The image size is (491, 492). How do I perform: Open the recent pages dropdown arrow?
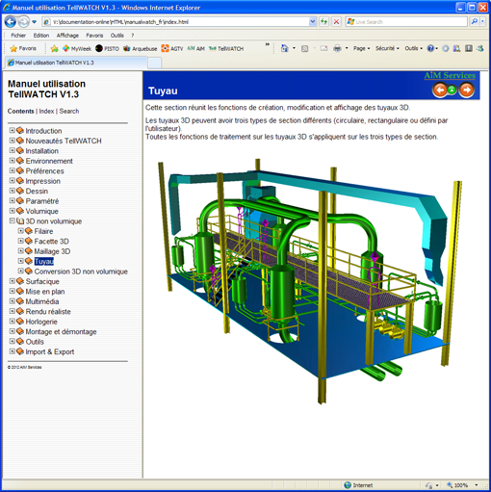click(34, 22)
